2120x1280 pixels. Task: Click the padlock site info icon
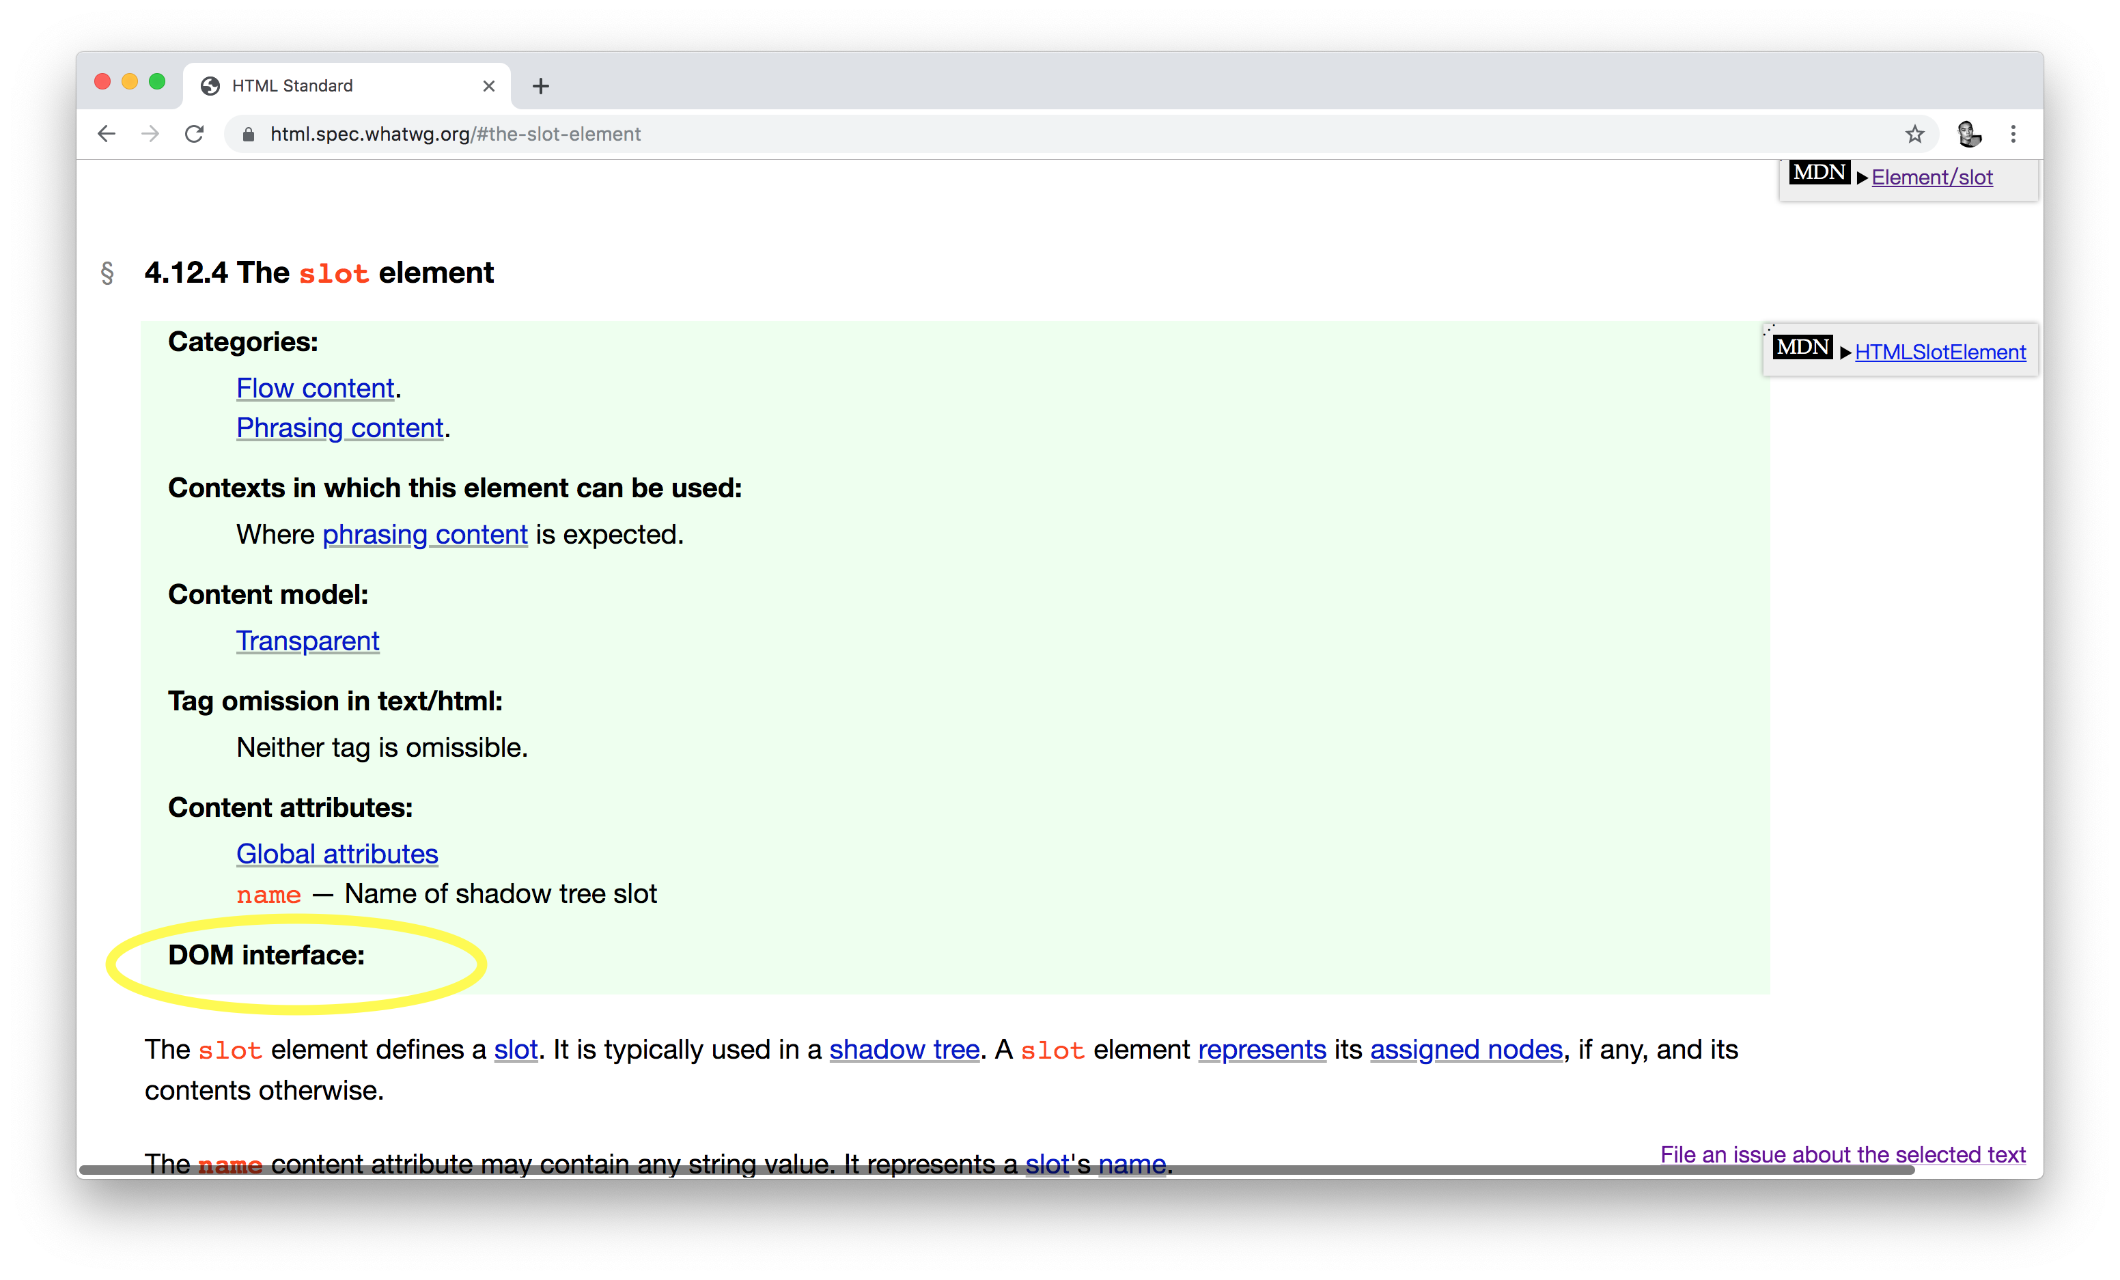click(x=248, y=135)
